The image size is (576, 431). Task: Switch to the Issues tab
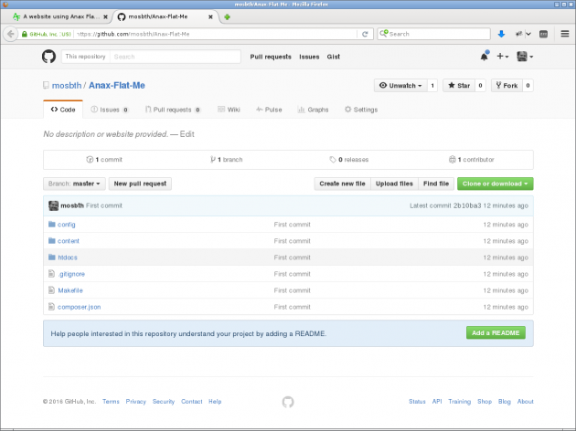[110, 110]
